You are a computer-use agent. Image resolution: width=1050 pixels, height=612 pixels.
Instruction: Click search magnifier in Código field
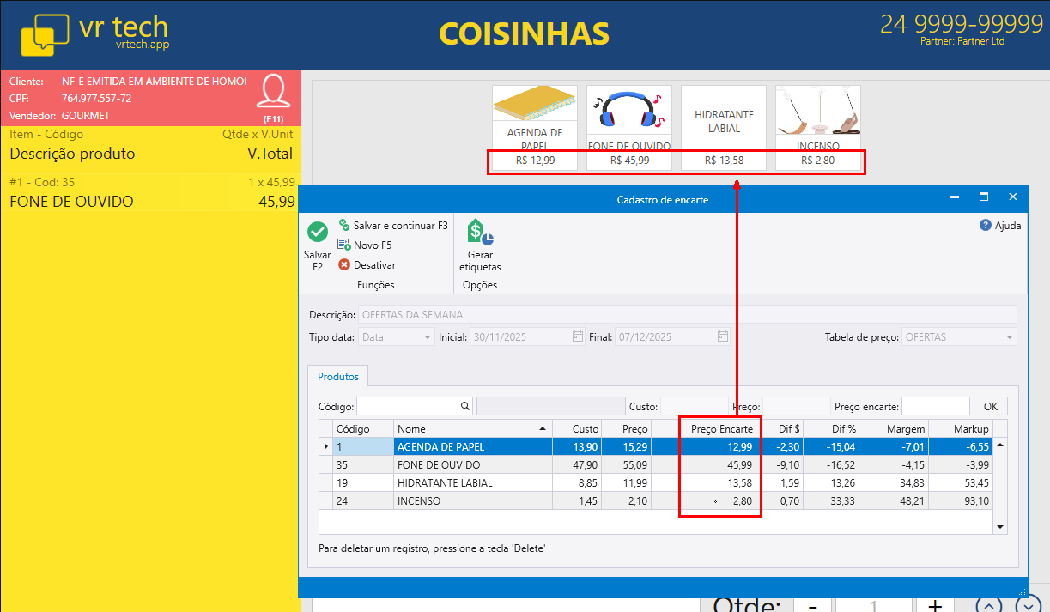[x=464, y=406]
